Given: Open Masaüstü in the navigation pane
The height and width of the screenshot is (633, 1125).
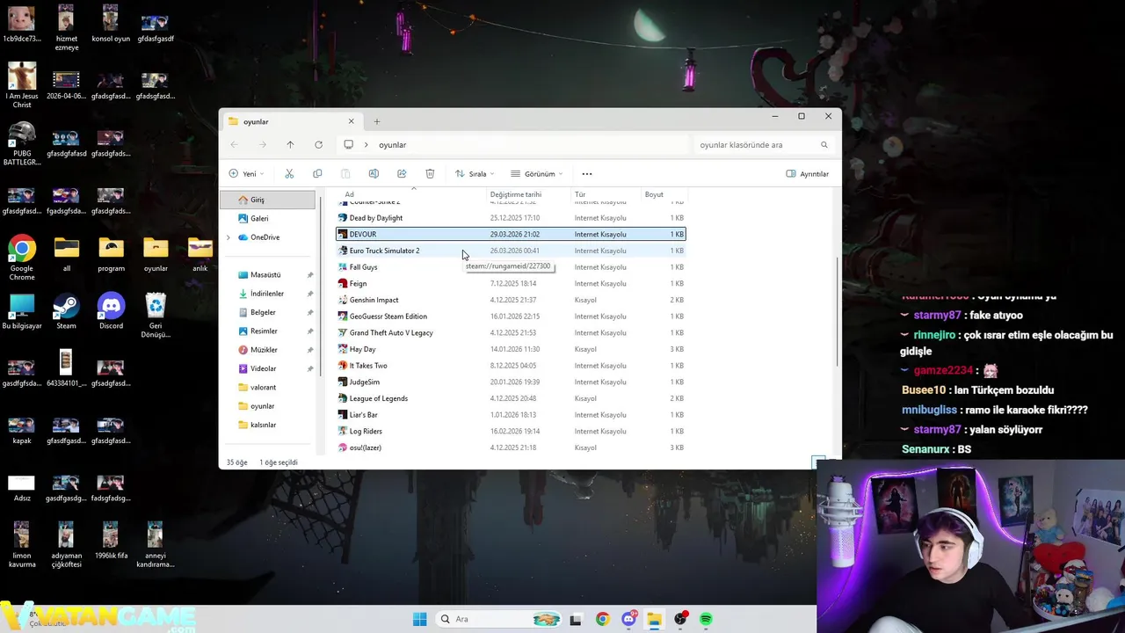Looking at the screenshot, I should tap(267, 274).
